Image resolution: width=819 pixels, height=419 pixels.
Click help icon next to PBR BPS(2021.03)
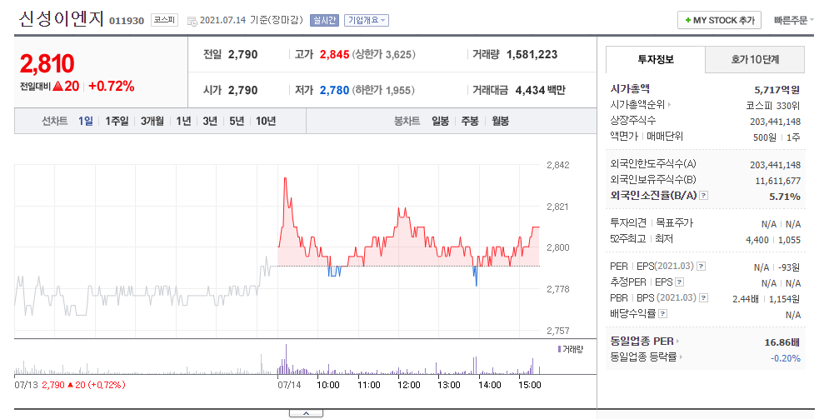pyautogui.click(x=703, y=297)
